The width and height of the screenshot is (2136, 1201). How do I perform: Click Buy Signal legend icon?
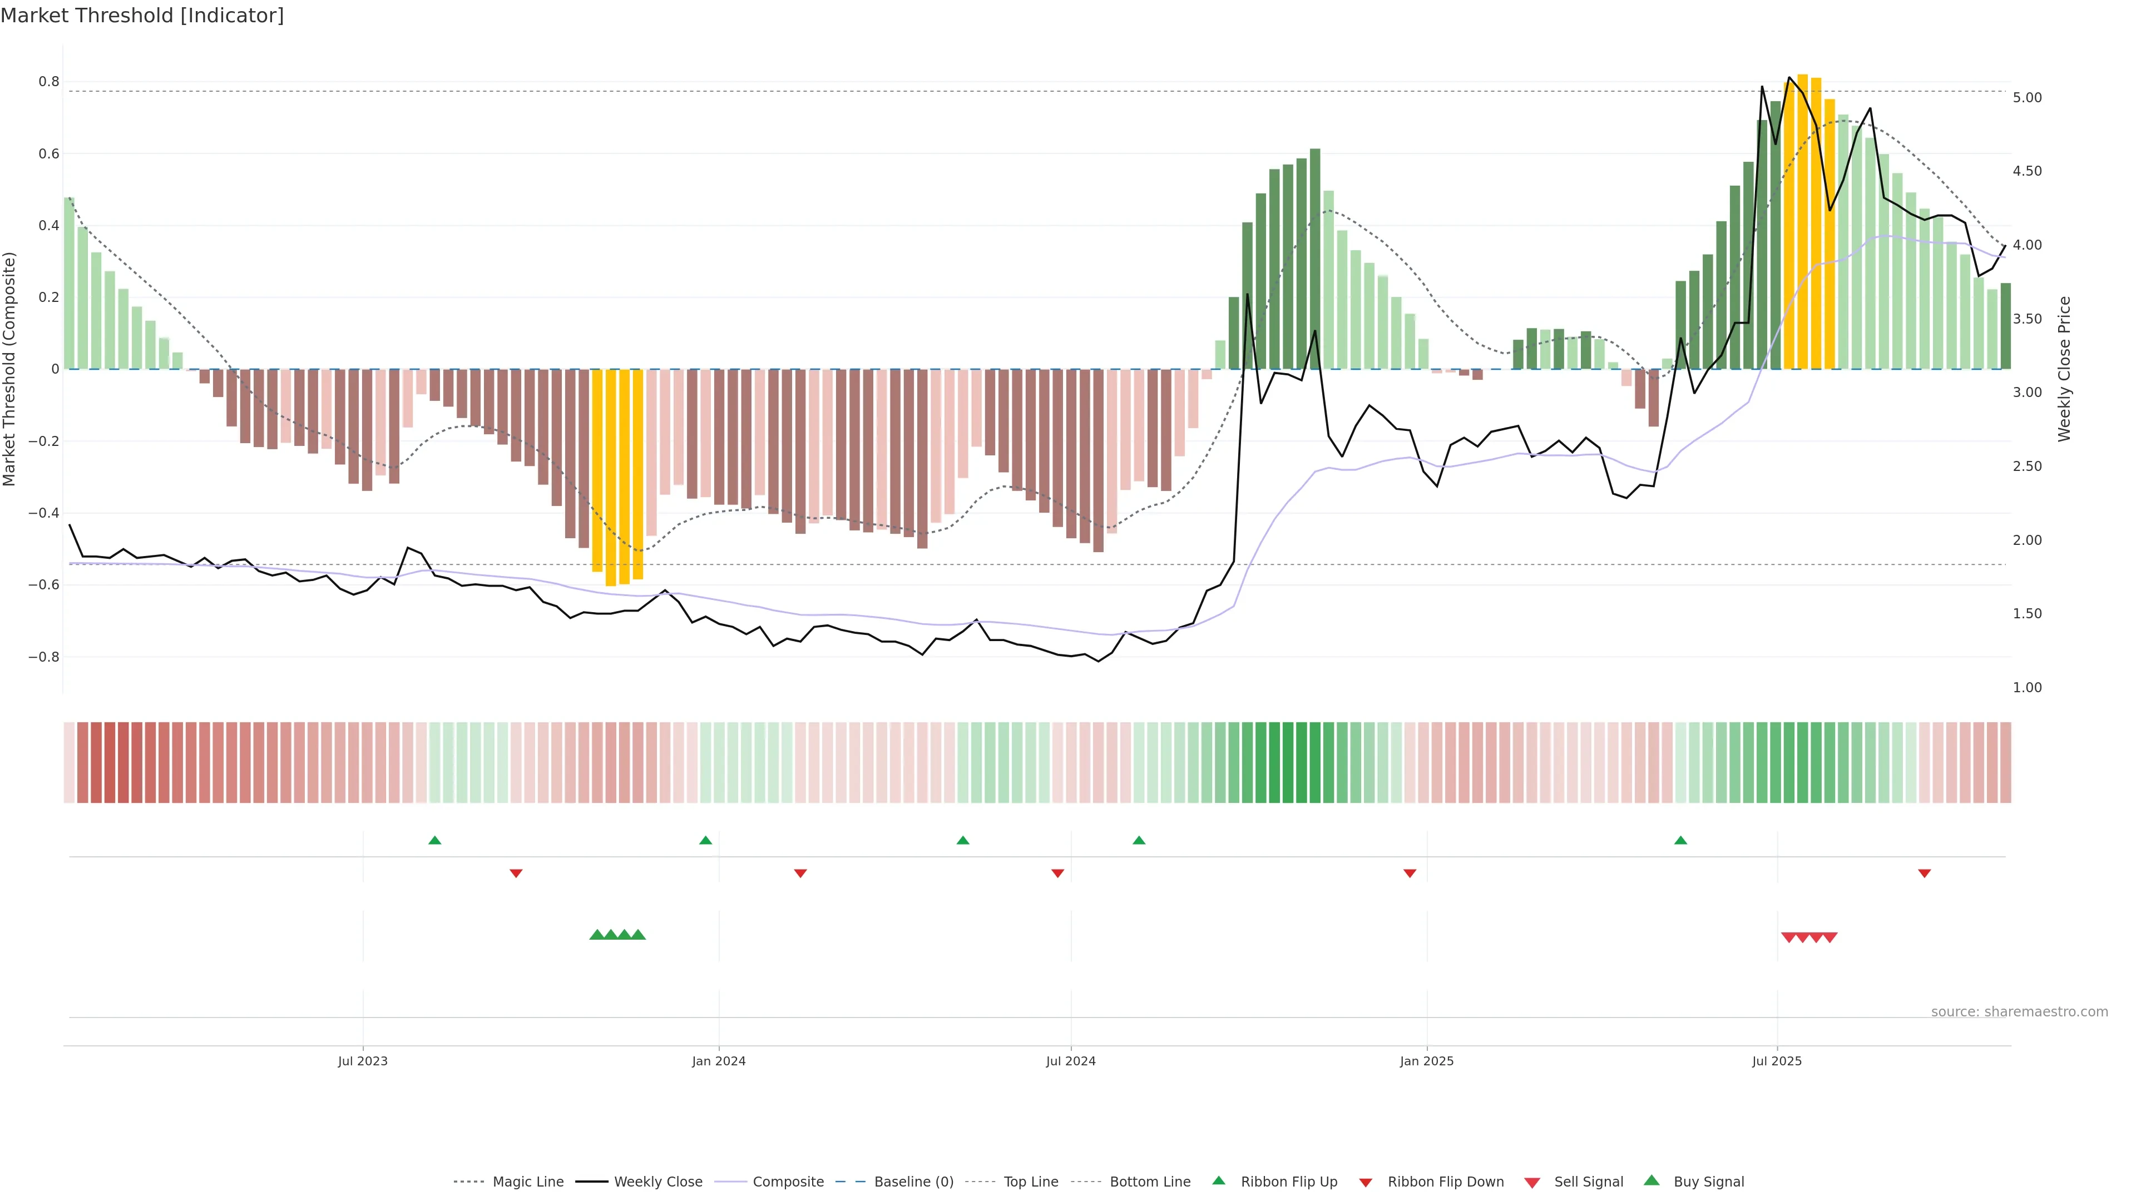[1652, 1180]
